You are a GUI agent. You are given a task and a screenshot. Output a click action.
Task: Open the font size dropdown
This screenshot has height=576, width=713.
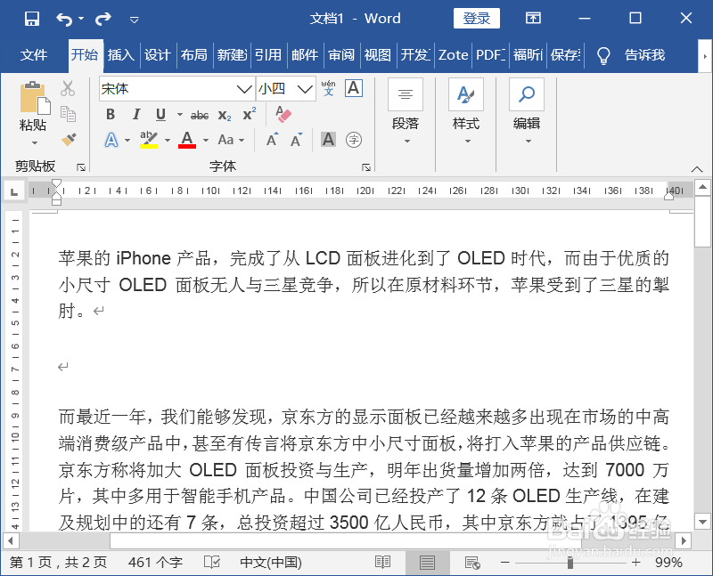click(x=304, y=89)
